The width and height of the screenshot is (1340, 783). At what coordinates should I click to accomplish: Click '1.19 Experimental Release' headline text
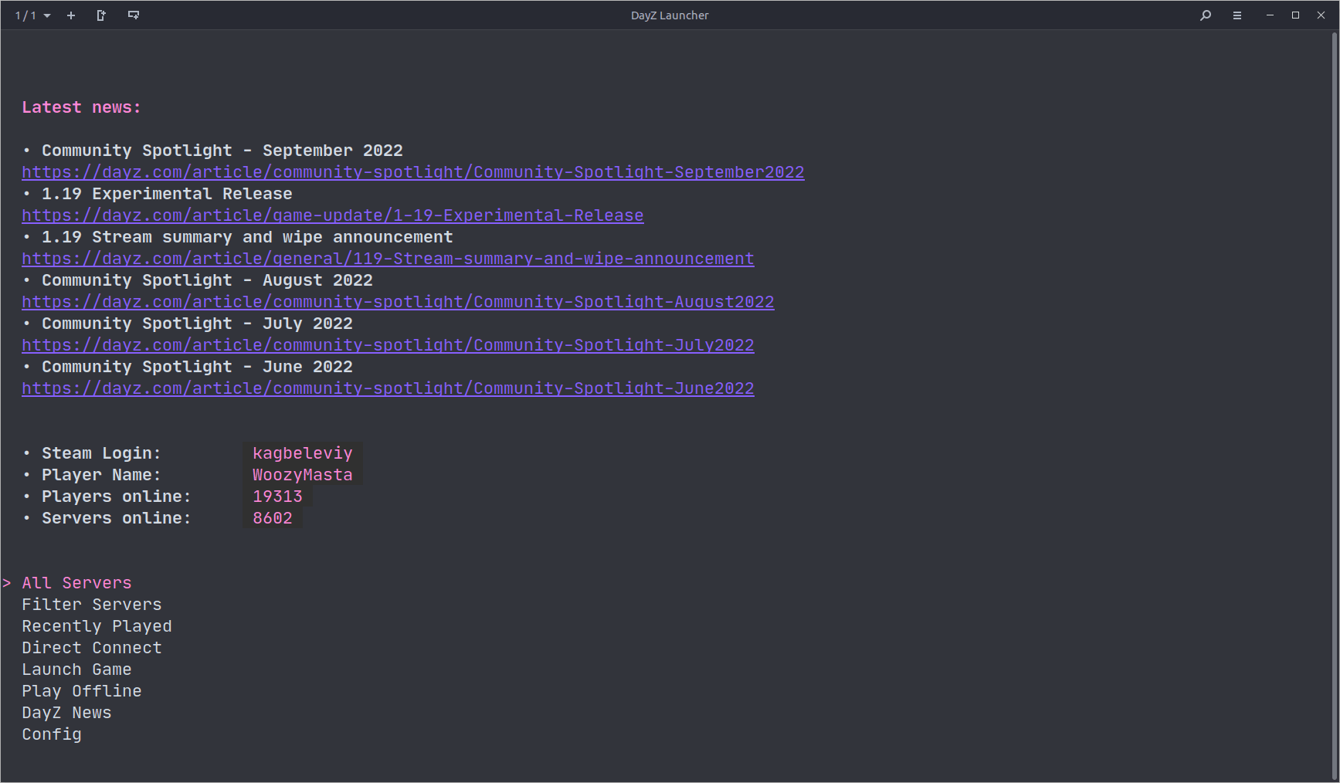167,194
